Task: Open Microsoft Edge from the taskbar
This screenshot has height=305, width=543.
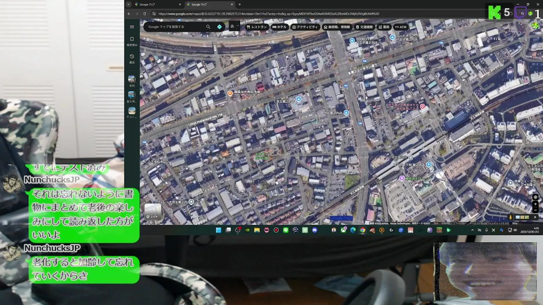Action: 353,230
